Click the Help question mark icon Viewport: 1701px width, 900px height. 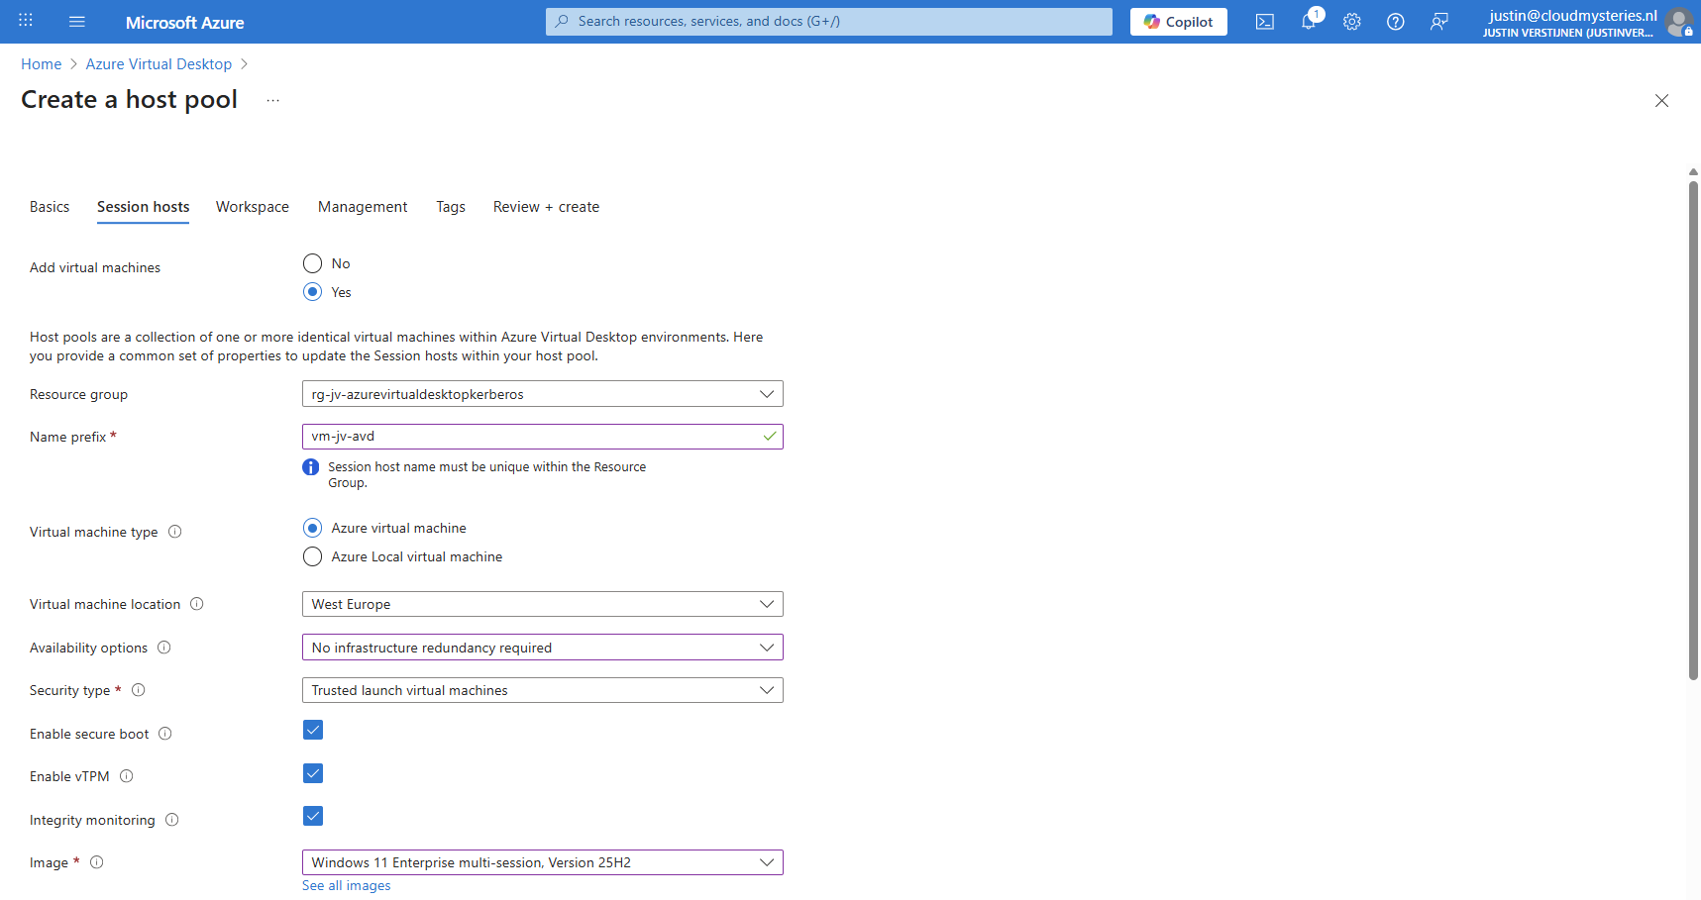point(1395,22)
